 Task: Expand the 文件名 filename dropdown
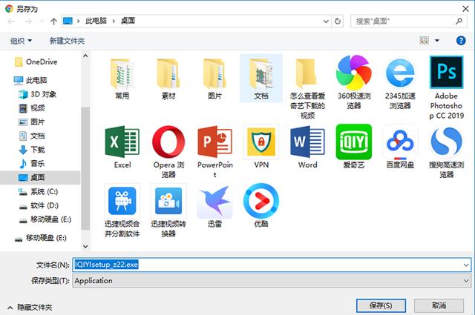pos(466,265)
